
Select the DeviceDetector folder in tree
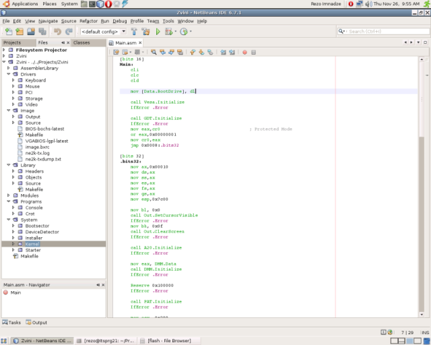(42, 232)
